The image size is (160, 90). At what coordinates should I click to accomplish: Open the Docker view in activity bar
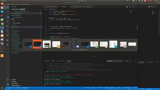(x=8, y=40)
